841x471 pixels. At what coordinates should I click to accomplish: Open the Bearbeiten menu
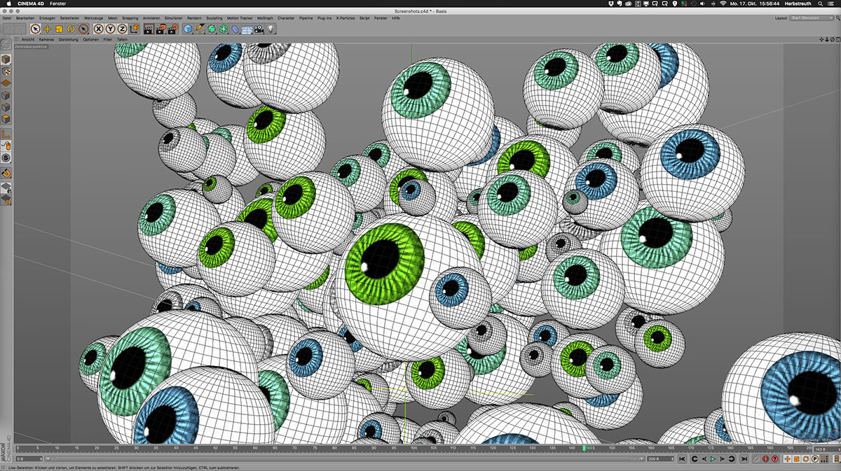[25, 18]
